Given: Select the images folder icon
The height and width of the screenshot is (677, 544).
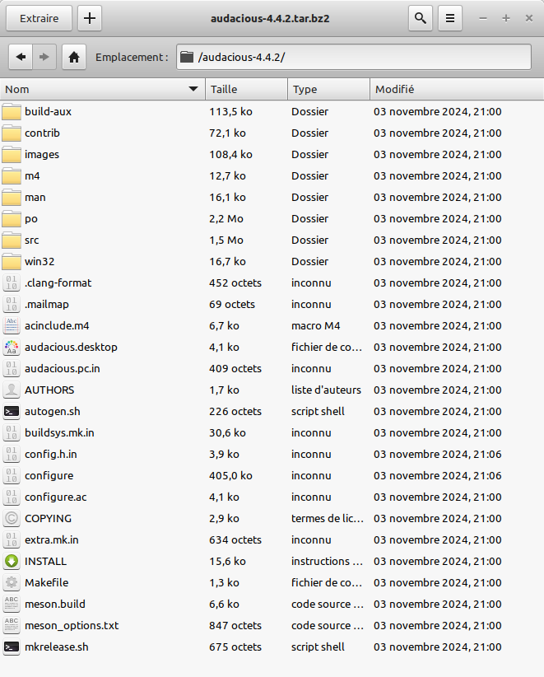Looking at the screenshot, I should pyautogui.click(x=12, y=155).
